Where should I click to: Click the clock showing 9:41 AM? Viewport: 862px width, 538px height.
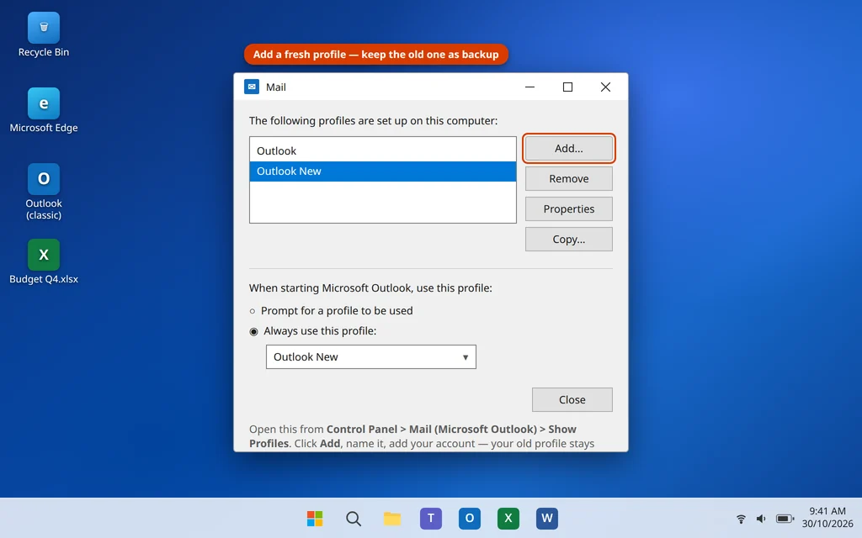tap(827, 511)
